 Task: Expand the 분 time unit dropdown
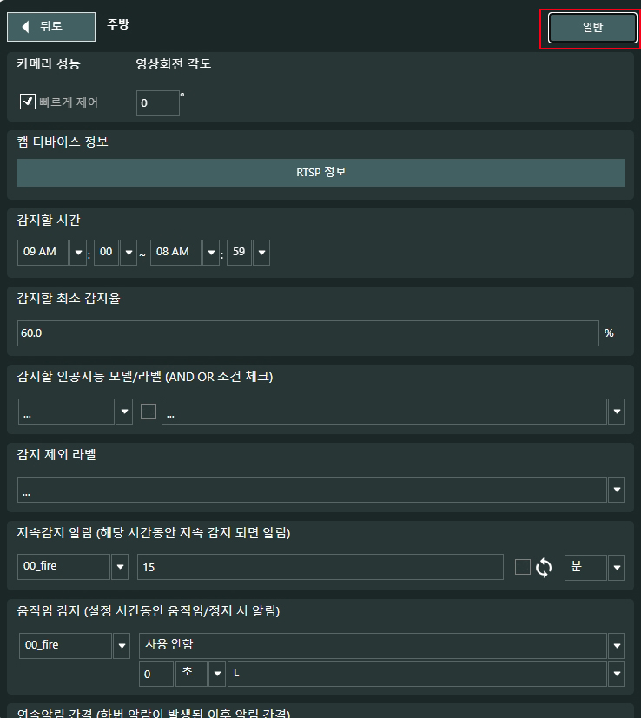(617, 568)
